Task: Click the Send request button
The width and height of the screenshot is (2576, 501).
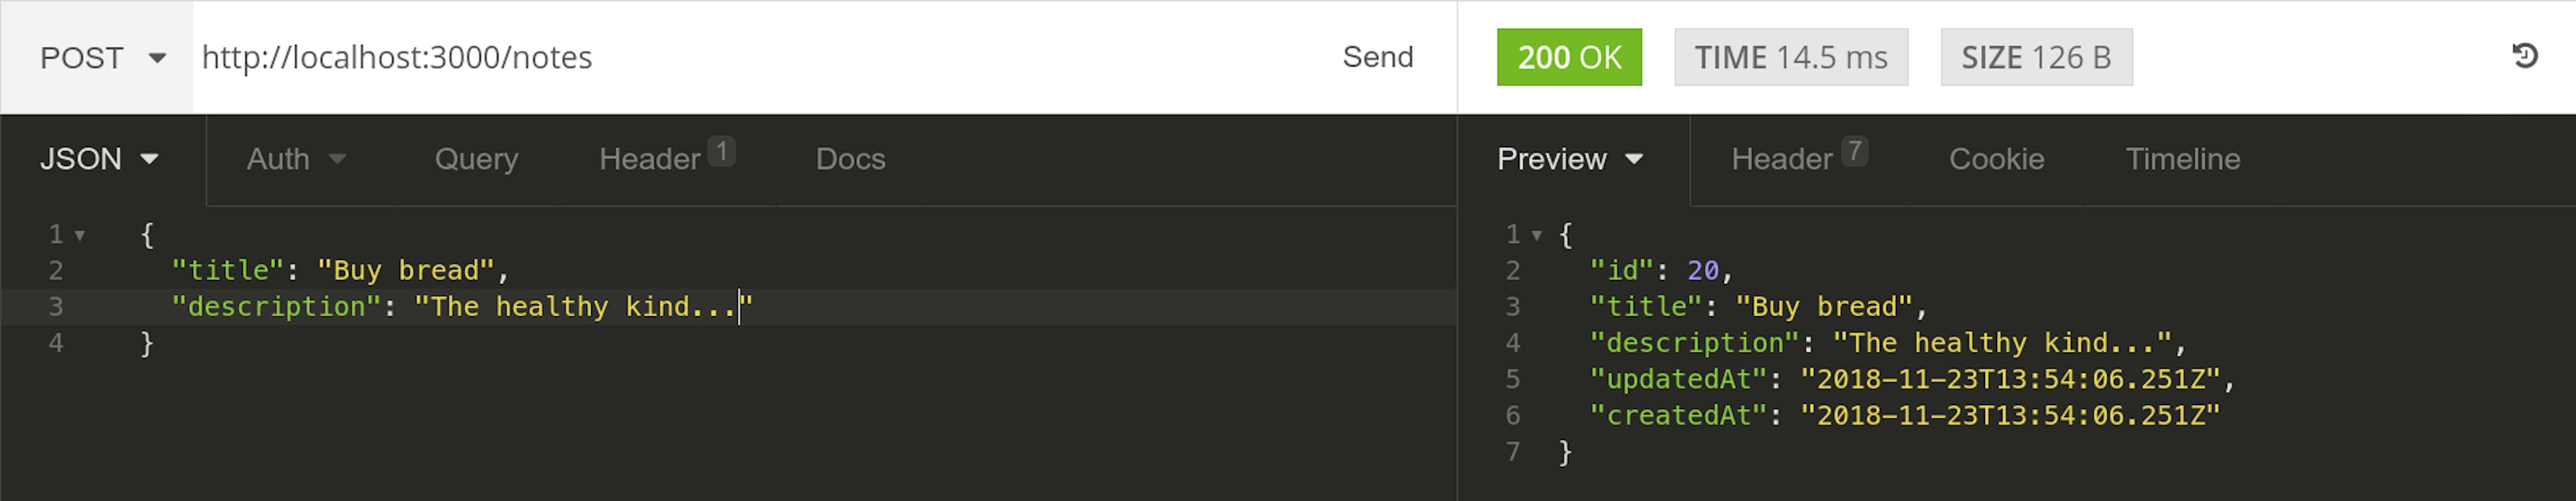Action: [1377, 57]
